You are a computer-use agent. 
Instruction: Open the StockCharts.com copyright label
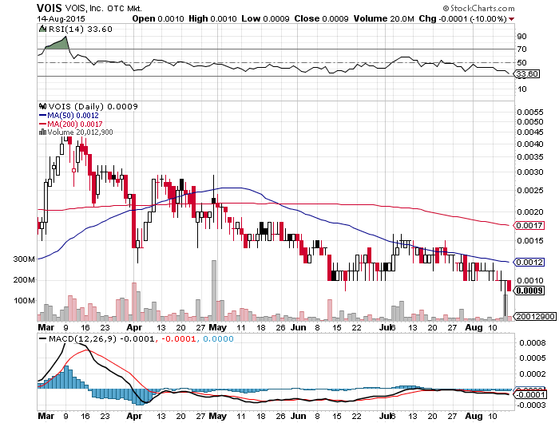click(x=479, y=8)
